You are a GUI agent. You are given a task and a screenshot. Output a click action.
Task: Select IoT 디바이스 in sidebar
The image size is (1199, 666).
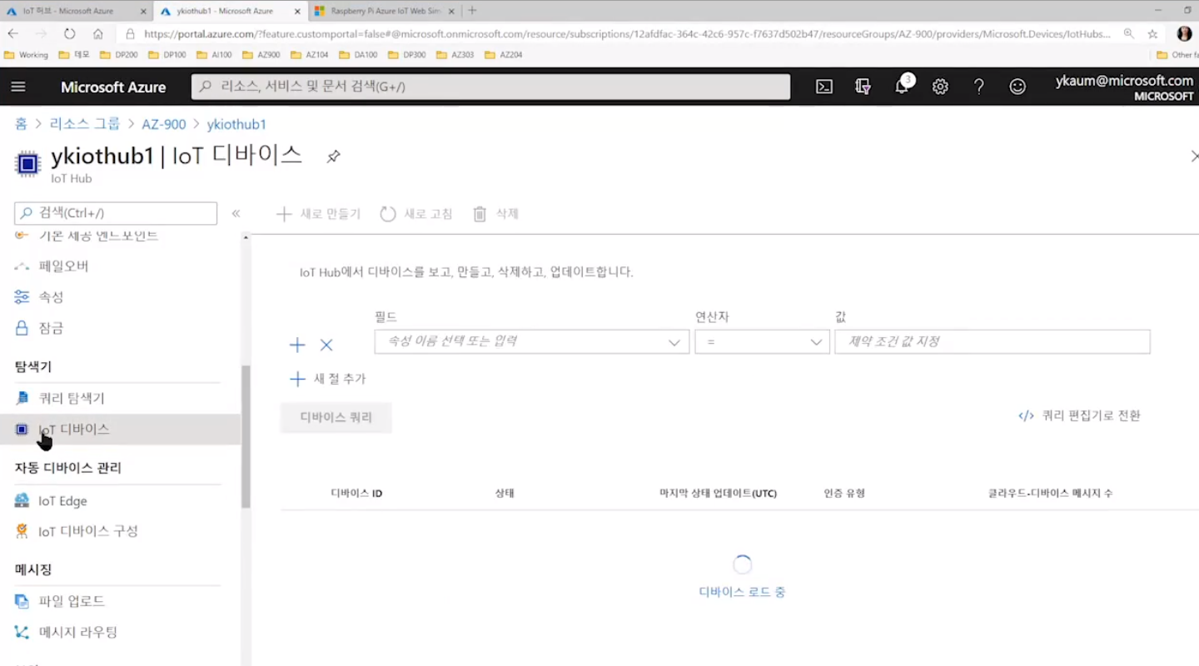(x=121, y=430)
